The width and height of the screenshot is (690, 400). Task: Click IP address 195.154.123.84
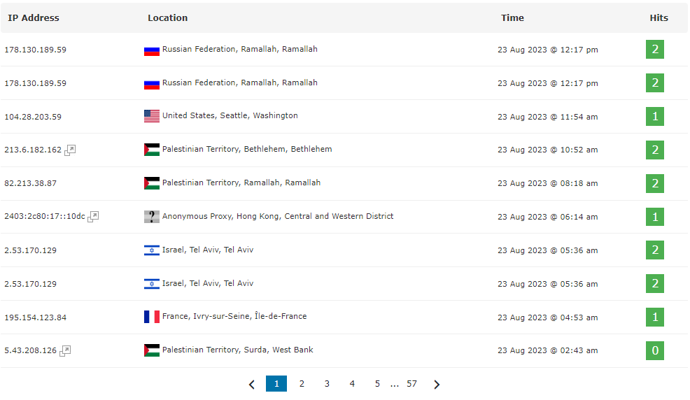pyautogui.click(x=35, y=317)
